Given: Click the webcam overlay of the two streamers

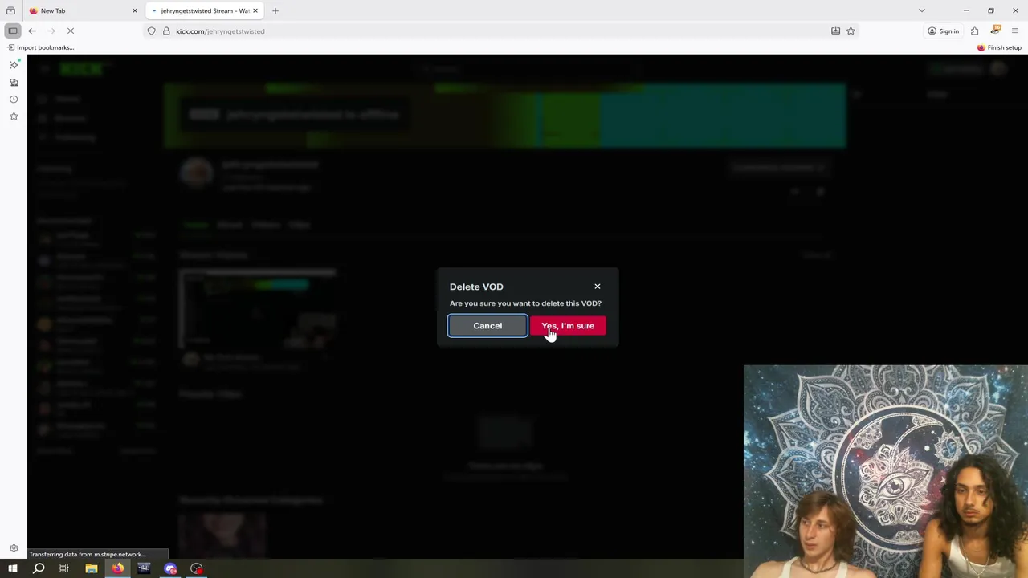Looking at the screenshot, I should (886, 472).
